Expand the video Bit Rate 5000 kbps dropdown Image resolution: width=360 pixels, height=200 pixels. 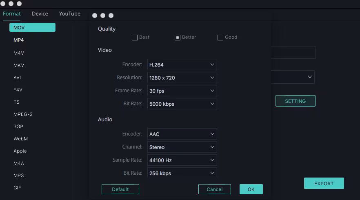(x=182, y=104)
